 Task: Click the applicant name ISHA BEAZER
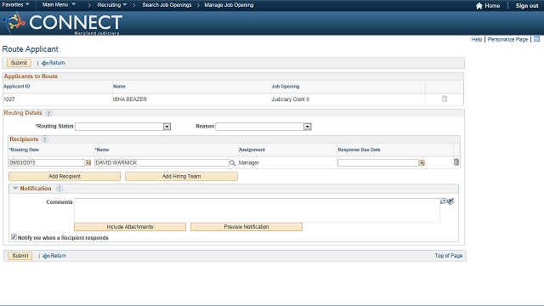[x=130, y=99]
